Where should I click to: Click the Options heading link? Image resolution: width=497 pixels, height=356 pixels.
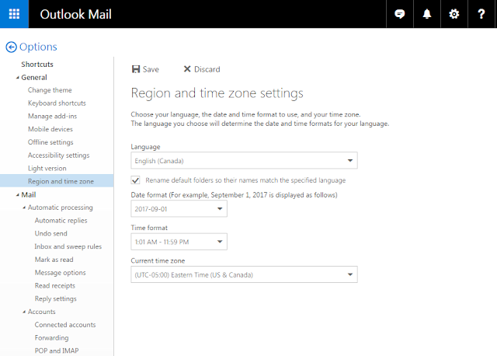click(38, 47)
